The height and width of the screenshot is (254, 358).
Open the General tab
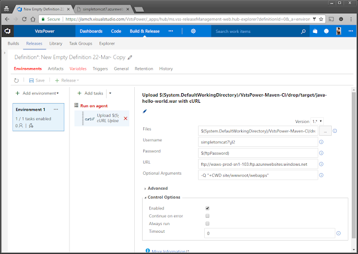(121, 69)
